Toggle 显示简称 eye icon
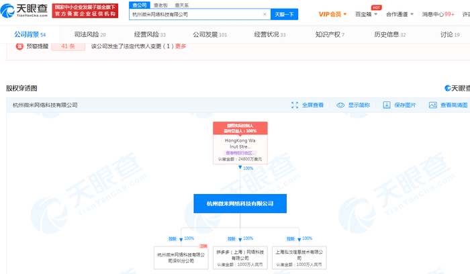Screen dimensions: 470x274 click(340, 105)
